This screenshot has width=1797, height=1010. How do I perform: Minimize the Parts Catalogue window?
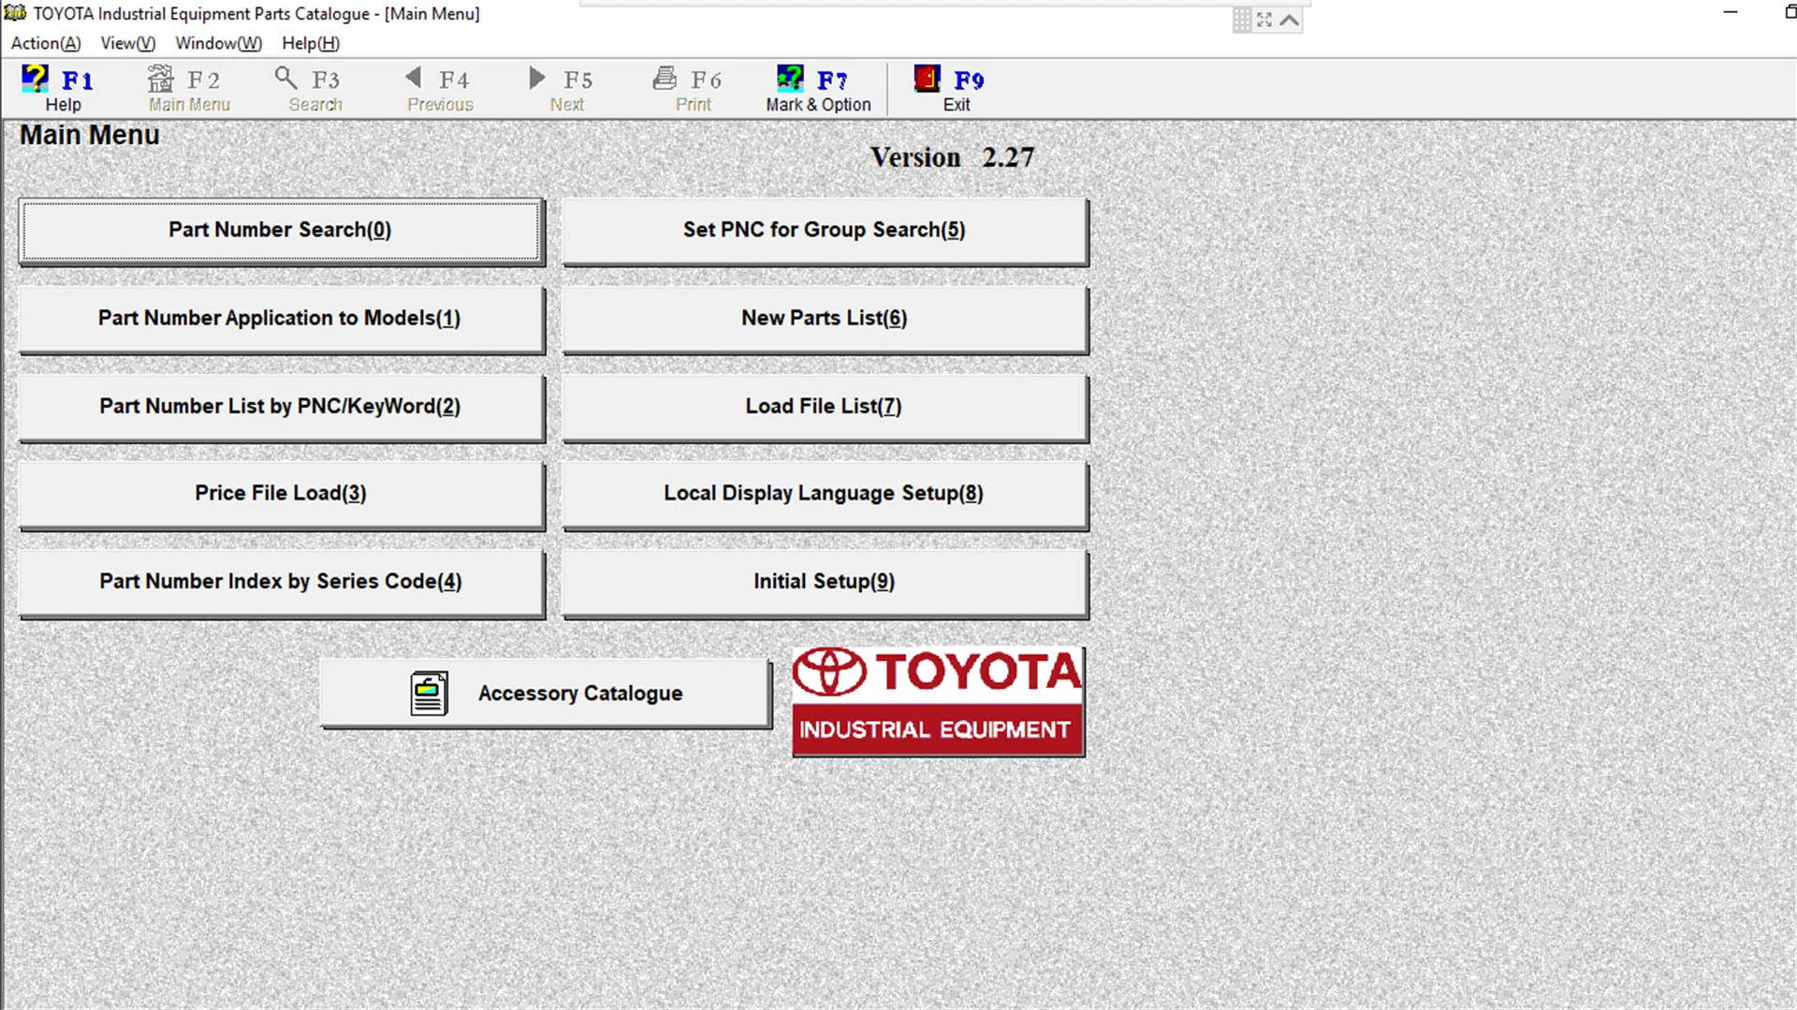(1730, 13)
